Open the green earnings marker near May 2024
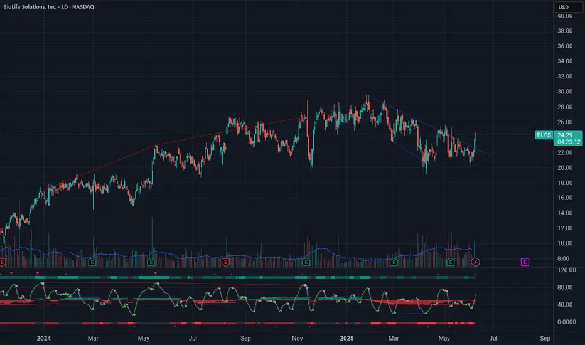 151,262
